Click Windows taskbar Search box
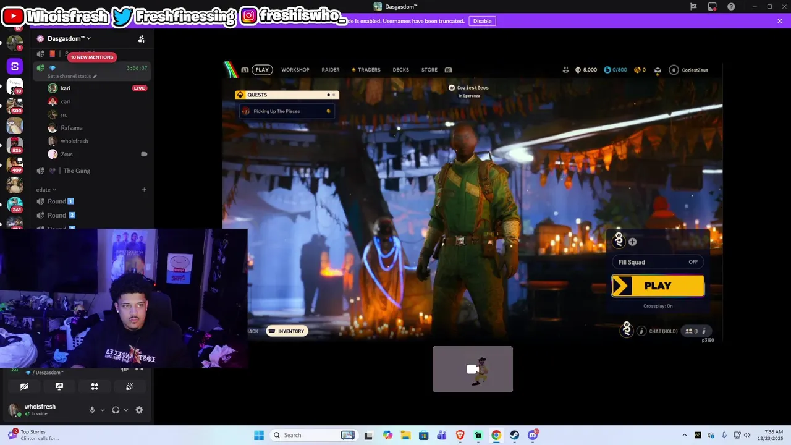The height and width of the screenshot is (445, 791). 314,435
